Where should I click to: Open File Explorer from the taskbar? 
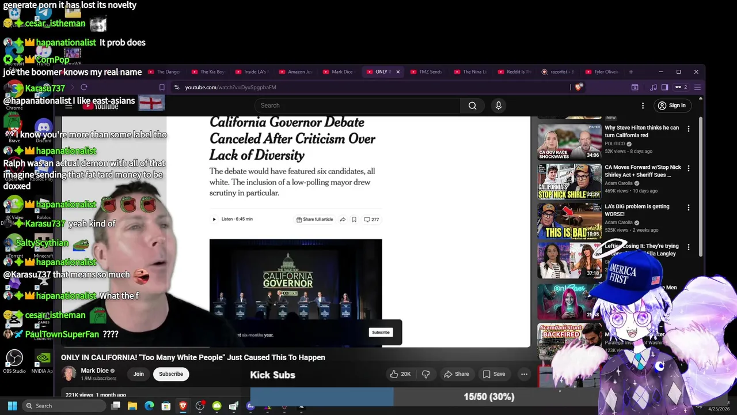click(x=132, y=406)
